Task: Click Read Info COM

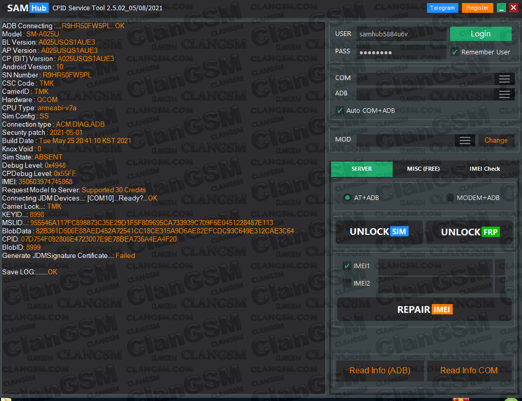Action: 469,370
